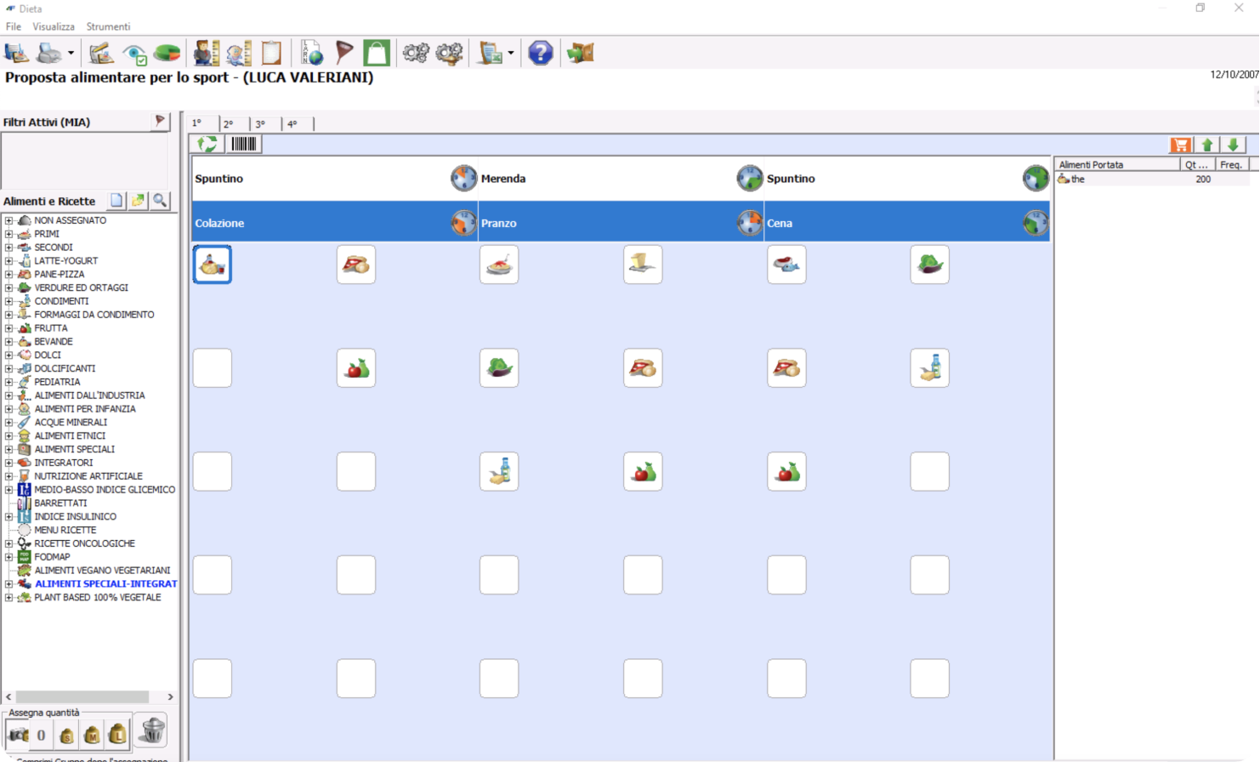The width and height of the screenshot is (1260, 762).
Task: Open the File menu
Action: [14, 26]
